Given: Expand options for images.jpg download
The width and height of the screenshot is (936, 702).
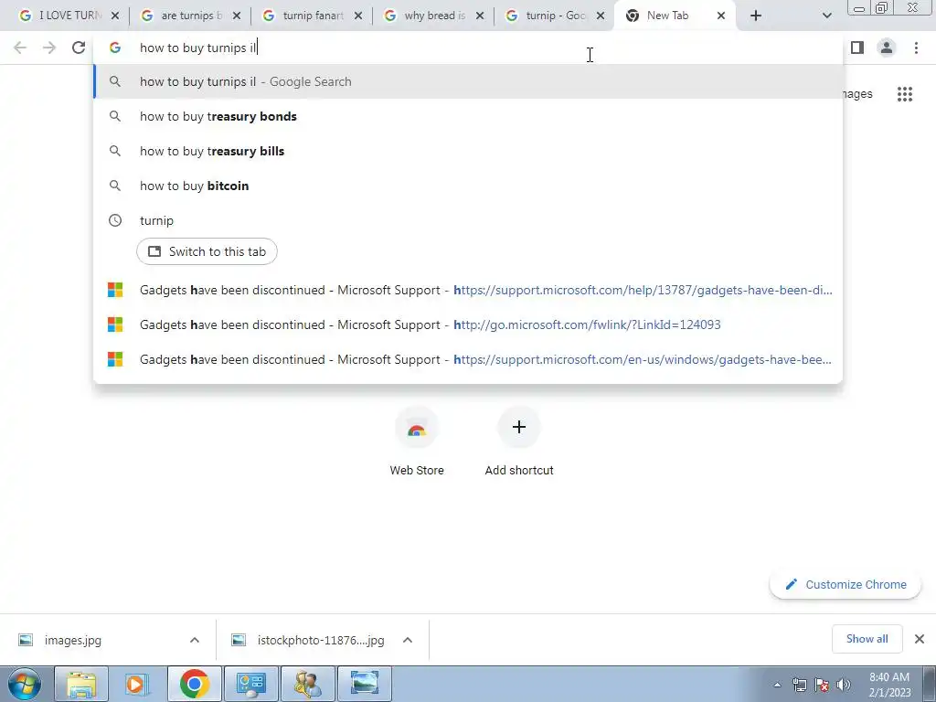Looking at the screenshot, I should point(195,640).
